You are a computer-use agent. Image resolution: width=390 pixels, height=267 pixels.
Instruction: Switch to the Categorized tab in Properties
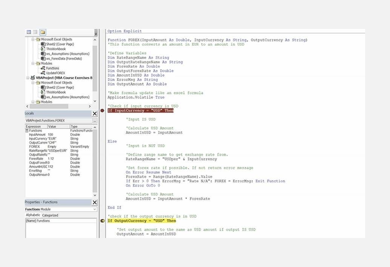click(x=50, y=215)
